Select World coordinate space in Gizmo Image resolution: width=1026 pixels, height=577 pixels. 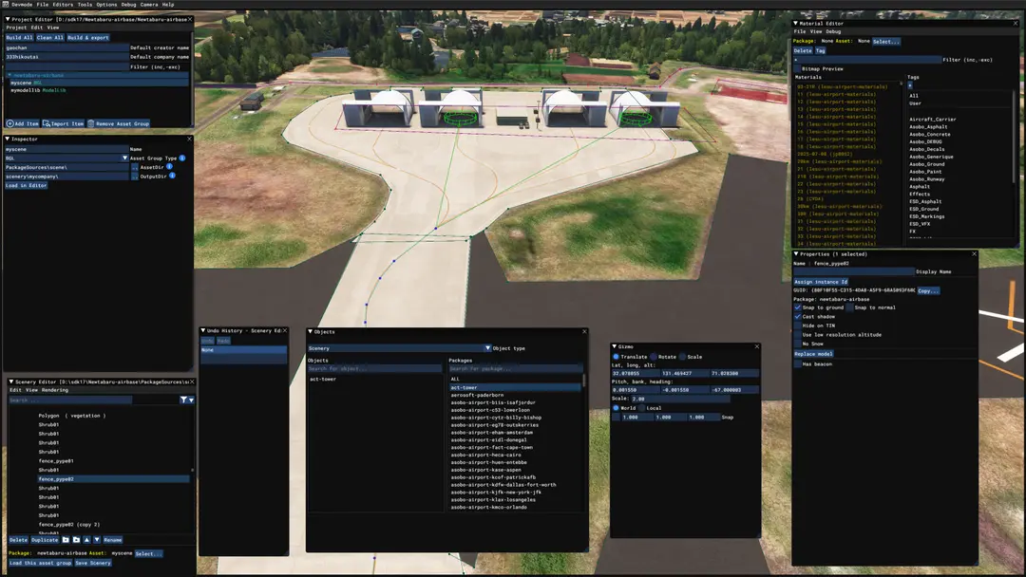pyautogui.click(x=616, y=408)
